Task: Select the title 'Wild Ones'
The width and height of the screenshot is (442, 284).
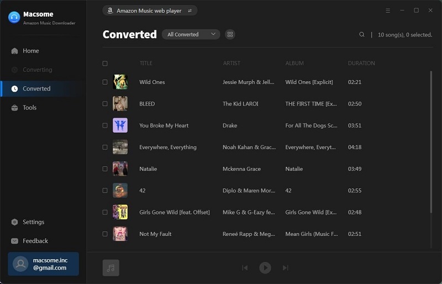Action: tap(152, 82)
